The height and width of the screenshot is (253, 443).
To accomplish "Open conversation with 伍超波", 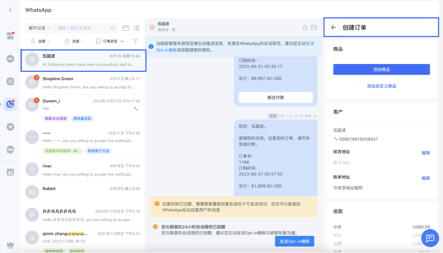I will pyautogui.click(x=83, y=60).
